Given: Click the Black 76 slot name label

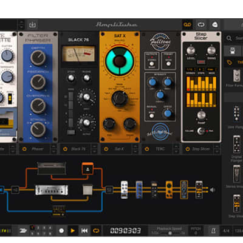Looking at the screenshot, I should 78,149.
